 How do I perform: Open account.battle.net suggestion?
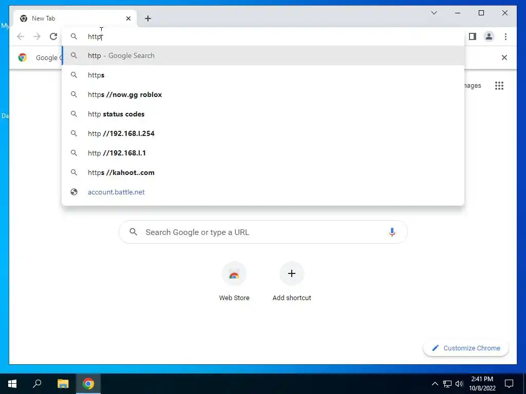pyautogui.click(x=264, y=192)
